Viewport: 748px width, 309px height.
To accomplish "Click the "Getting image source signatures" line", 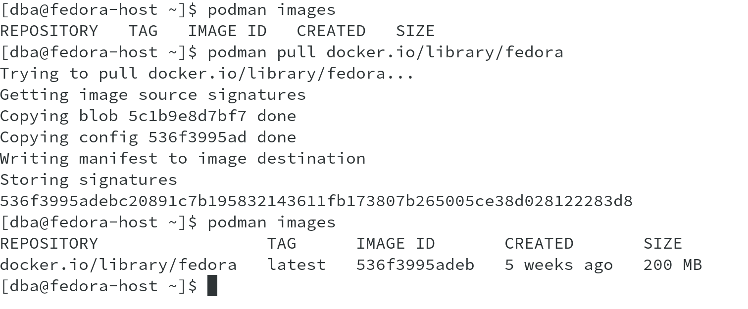I will [153, 95].
